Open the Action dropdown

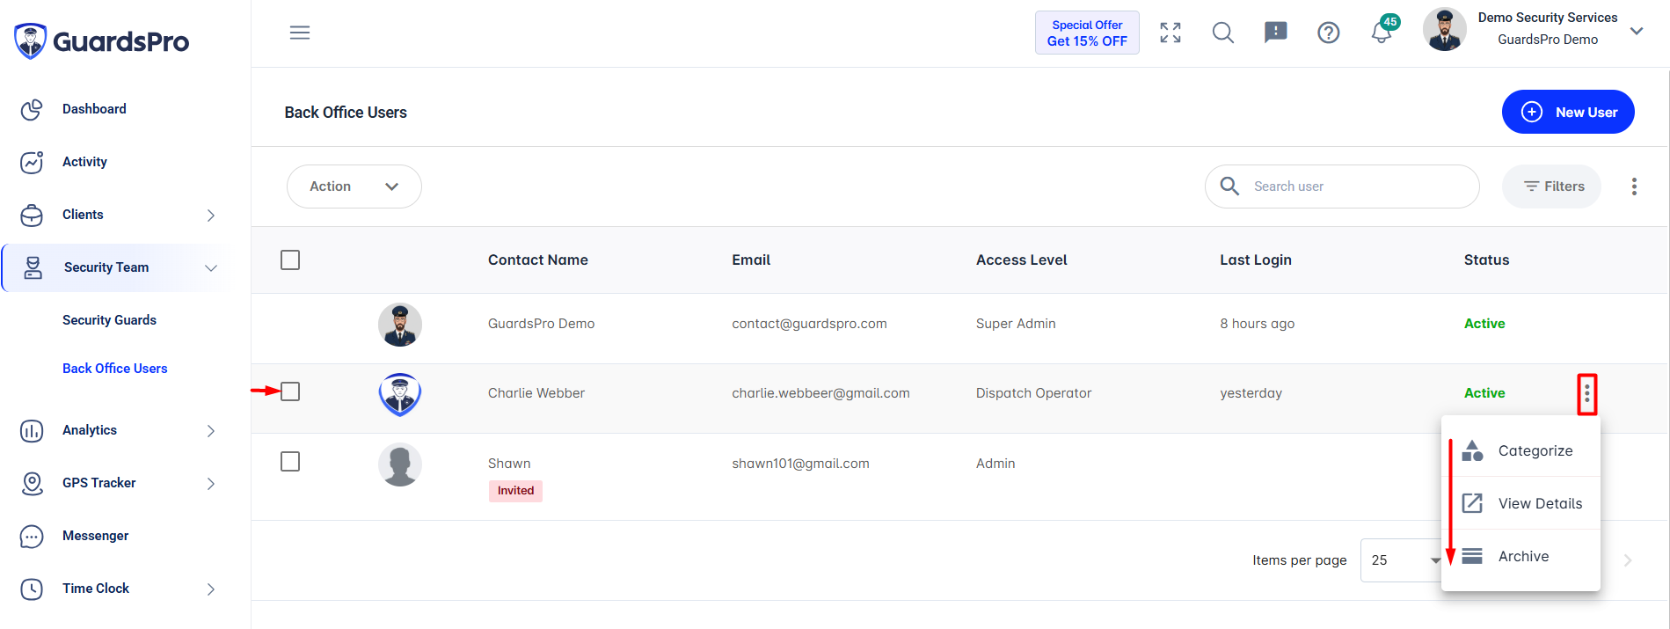(x=354, y=187)
